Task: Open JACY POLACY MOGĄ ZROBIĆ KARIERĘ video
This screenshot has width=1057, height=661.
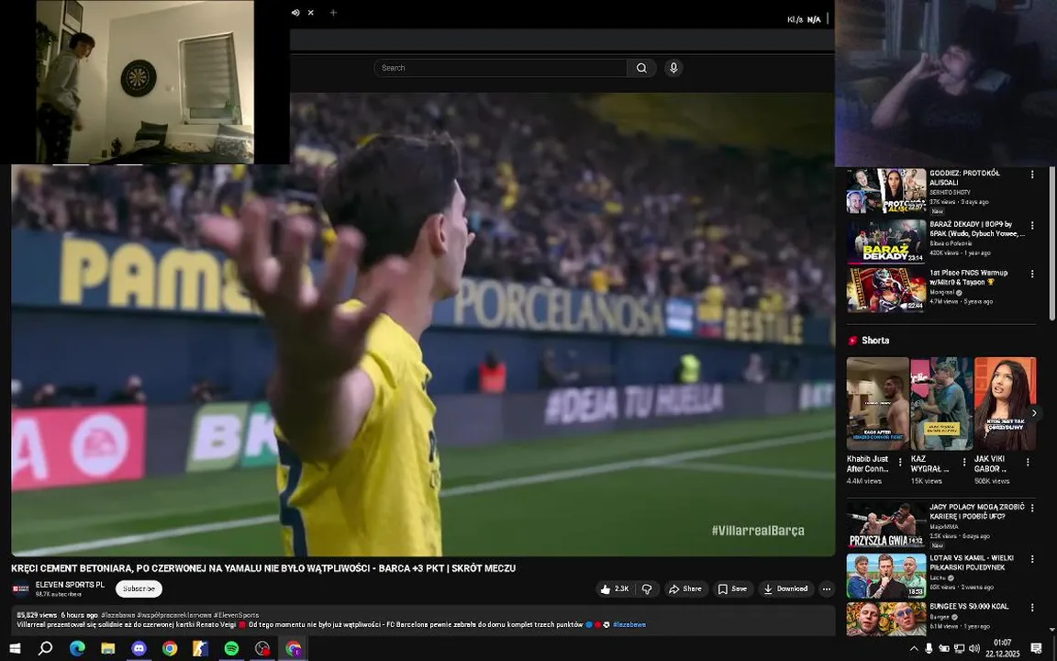Action: (x=885, y=525)
